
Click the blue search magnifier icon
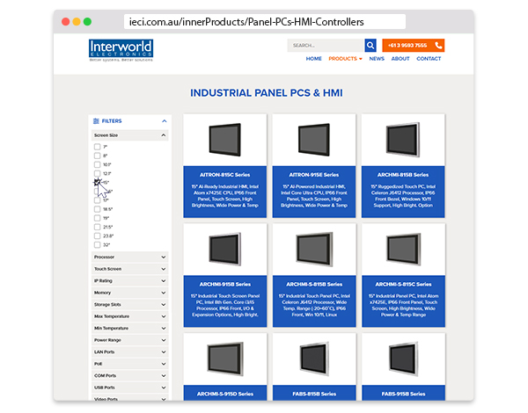[x=370, y=46]
